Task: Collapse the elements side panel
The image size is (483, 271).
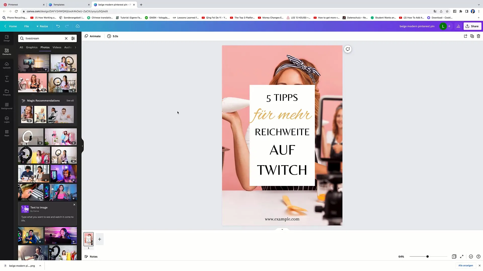Action: click(x=82, y=146)
